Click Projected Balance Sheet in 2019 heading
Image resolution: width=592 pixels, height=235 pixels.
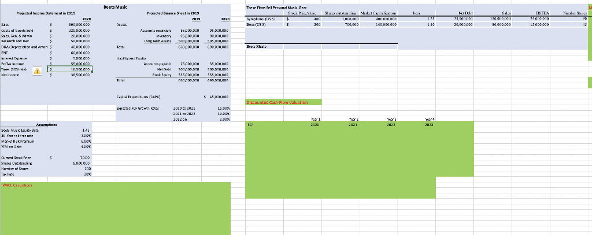173,13
